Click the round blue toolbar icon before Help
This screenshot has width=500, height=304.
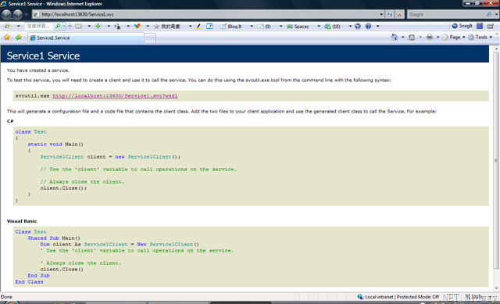pyautogui.click(x=358, y=26)
